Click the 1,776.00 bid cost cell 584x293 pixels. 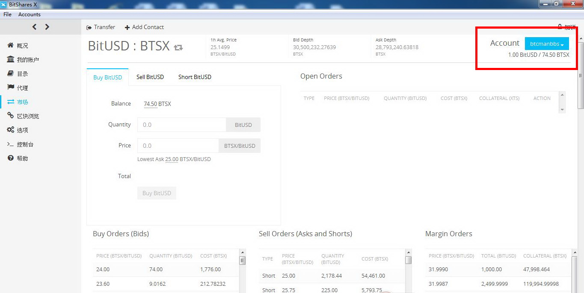coord(210,270)
